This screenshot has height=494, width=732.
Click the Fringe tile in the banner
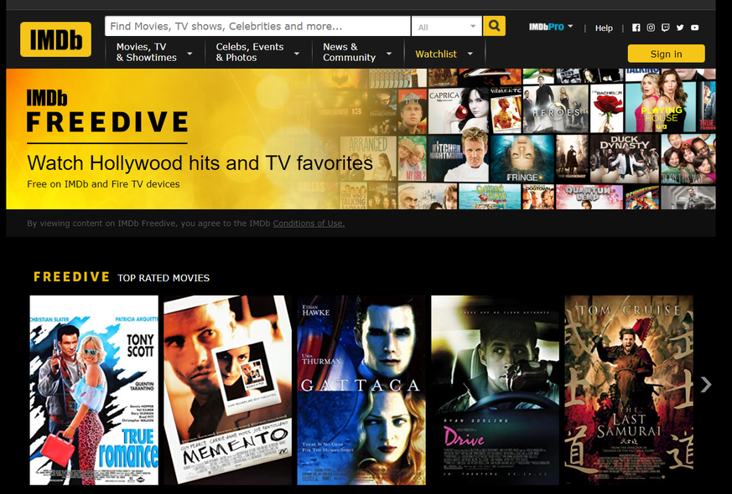(x=522, y=159)
